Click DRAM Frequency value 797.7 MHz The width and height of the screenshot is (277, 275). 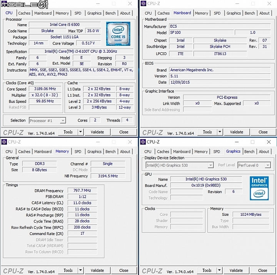point(82,190)
